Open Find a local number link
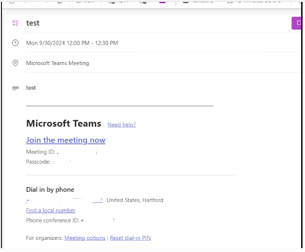305x252 pixels. click(x=51, y=210)
